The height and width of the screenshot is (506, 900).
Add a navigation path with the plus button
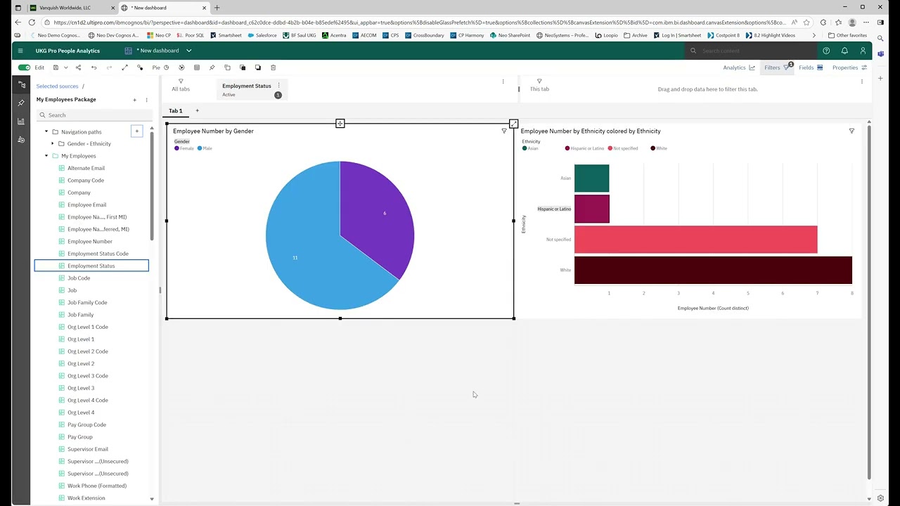point(137,131)
